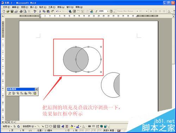The height and width of the screenshot is (133, 176).
Task: Expand the font name dropdown
Action: pyautogui.click(x=137, y=11)
